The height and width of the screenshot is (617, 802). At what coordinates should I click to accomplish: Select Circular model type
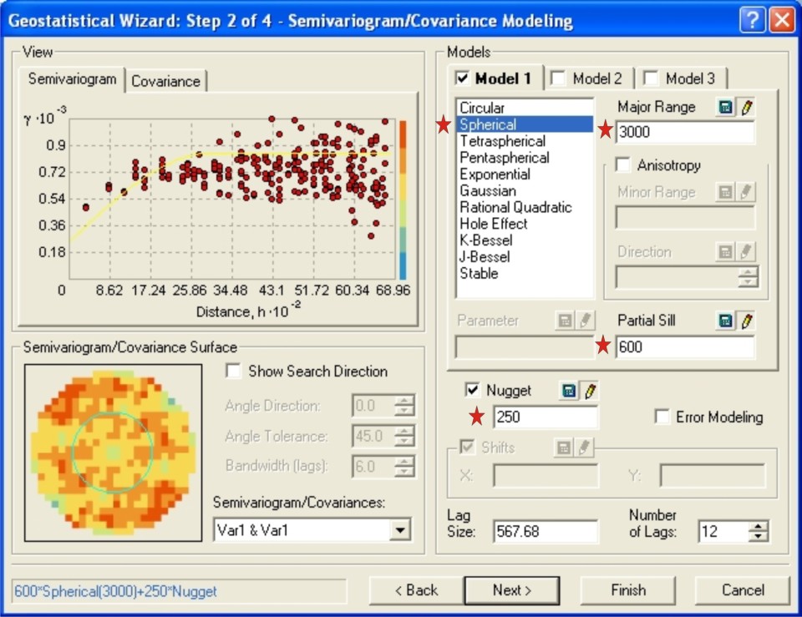click(x=525, y=108)
